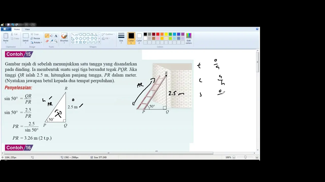Screen dimensions: 325x182
Task: Choose the Diamond shape
Action: [x=77, y=38]
